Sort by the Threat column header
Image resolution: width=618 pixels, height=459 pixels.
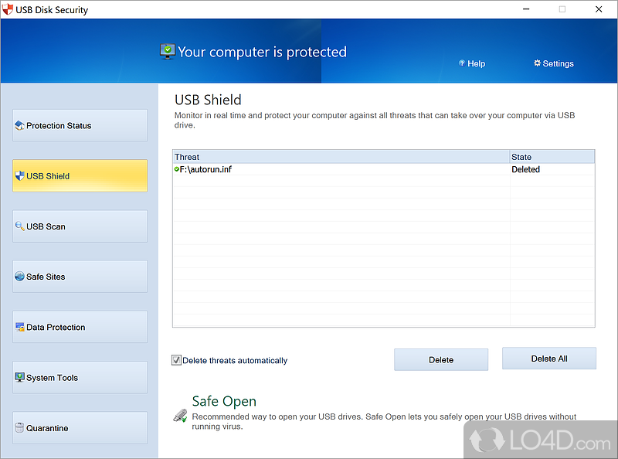pyautogui.click(x=341, y=157)
